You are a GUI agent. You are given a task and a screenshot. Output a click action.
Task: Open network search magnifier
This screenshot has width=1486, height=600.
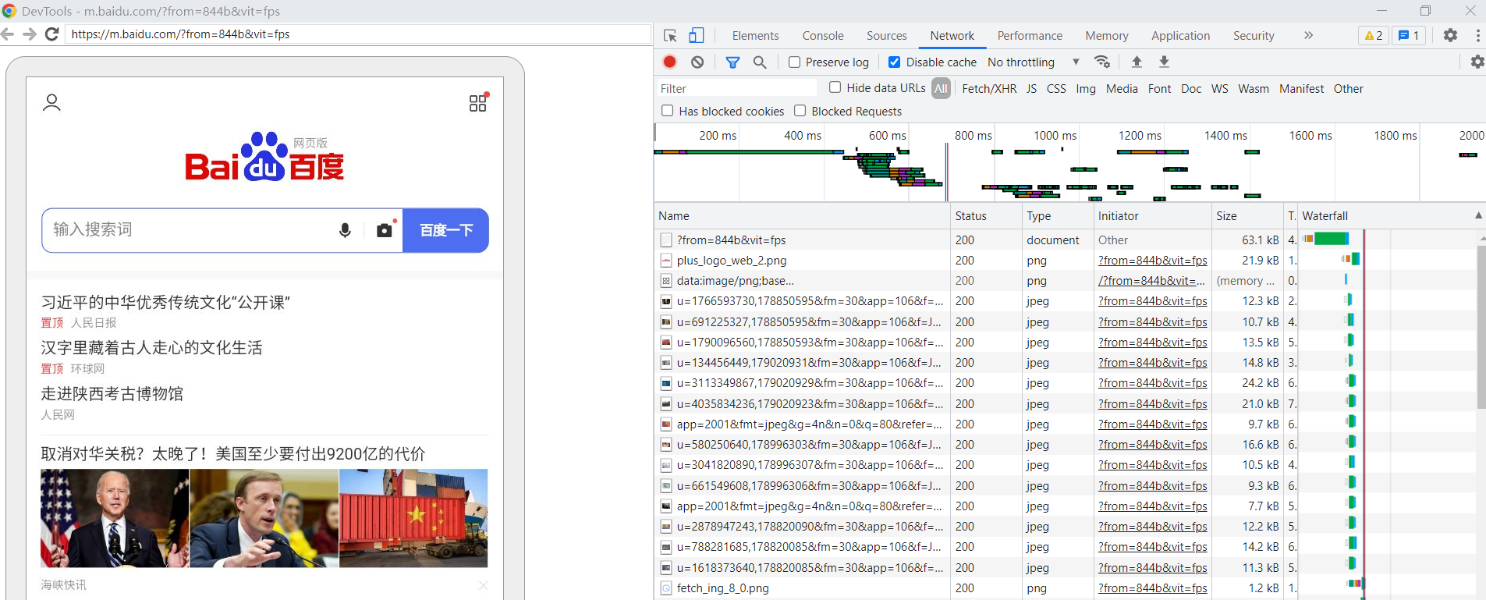tap(760, 62)
